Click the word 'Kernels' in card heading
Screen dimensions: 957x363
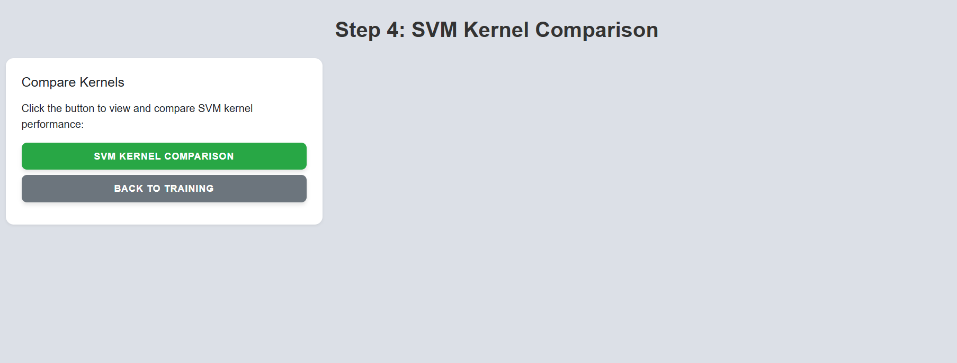pyautogui.click(x=102, y=82)
